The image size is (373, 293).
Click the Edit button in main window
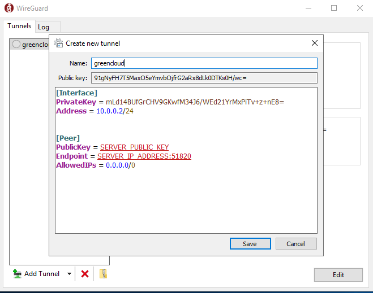click(x=338, y=275)
